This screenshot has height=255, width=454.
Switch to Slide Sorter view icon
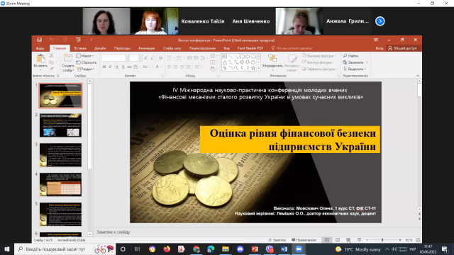tap(338, 240)
